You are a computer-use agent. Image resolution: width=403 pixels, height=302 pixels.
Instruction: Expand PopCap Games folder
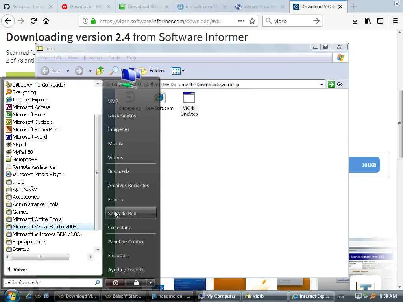[26, 242]
